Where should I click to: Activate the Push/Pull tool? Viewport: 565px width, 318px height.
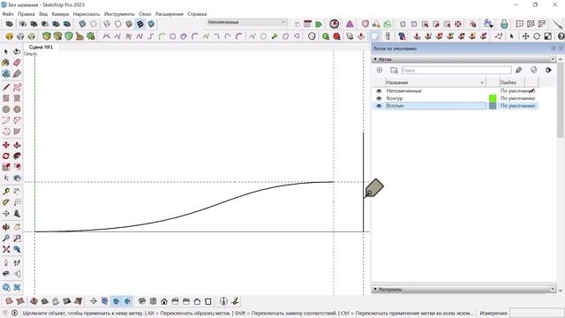point(17,145)
